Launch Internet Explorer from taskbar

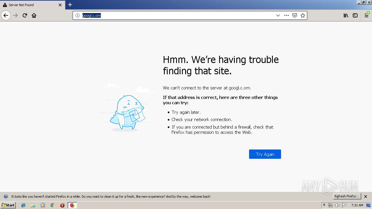[23, 205]
